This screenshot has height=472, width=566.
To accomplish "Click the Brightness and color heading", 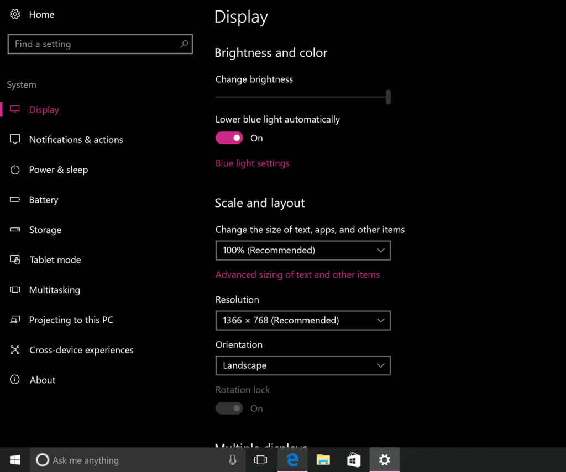I will coord(271,52).
